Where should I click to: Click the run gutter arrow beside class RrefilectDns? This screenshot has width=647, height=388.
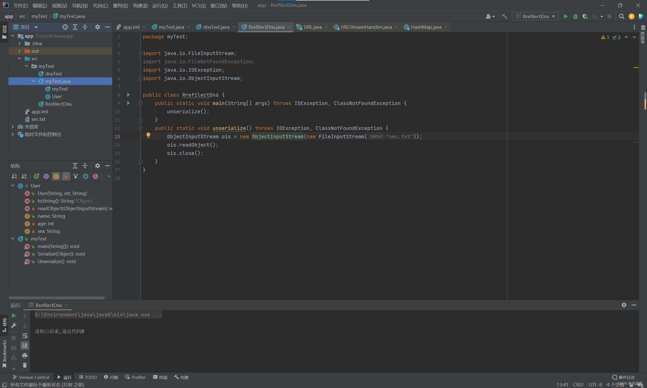(x=128, y=95)
